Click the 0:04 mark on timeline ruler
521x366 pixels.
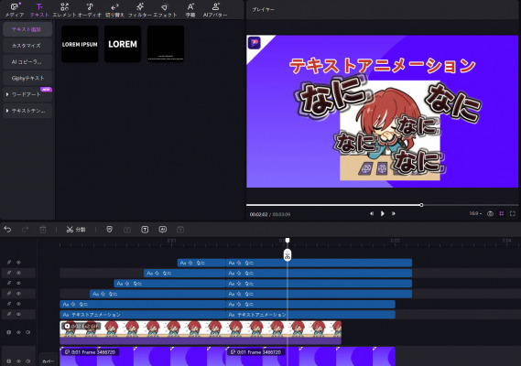[x=506, y=241]
